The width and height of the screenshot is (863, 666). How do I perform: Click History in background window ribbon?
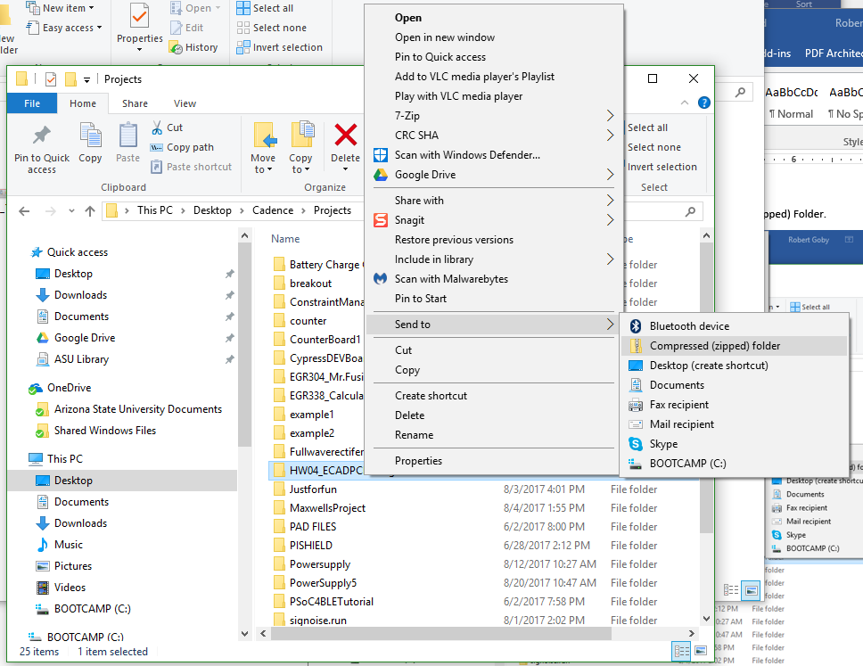tap(193, 48)
